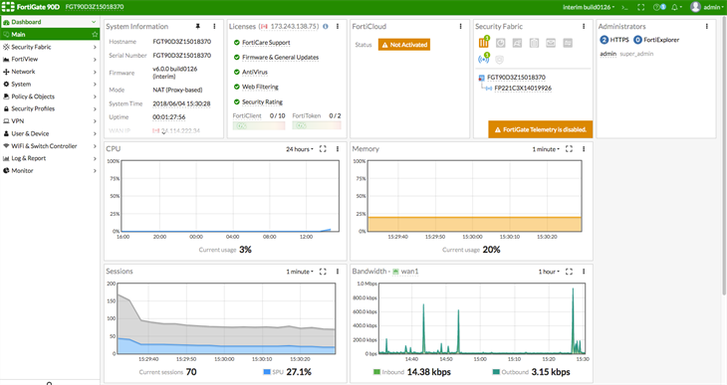Click the FP221C3X14019926 device in fabric tree

point(523,88)
